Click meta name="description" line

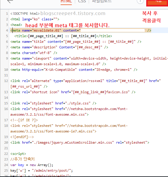coord(59,47)
